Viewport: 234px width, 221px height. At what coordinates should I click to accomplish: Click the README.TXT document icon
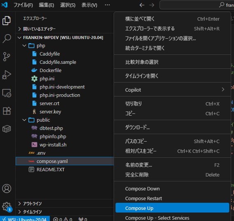31,170
